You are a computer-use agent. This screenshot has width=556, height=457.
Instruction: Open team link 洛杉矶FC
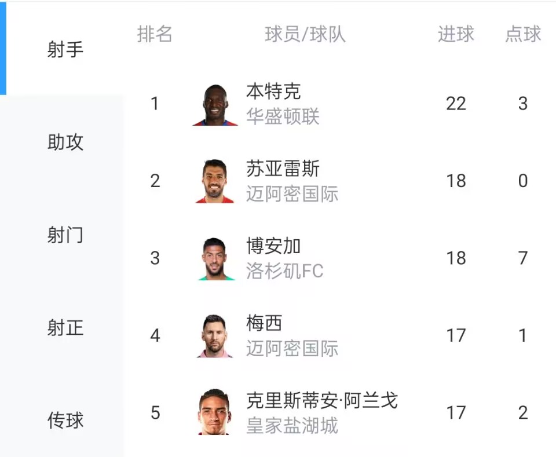click(285, 271)
